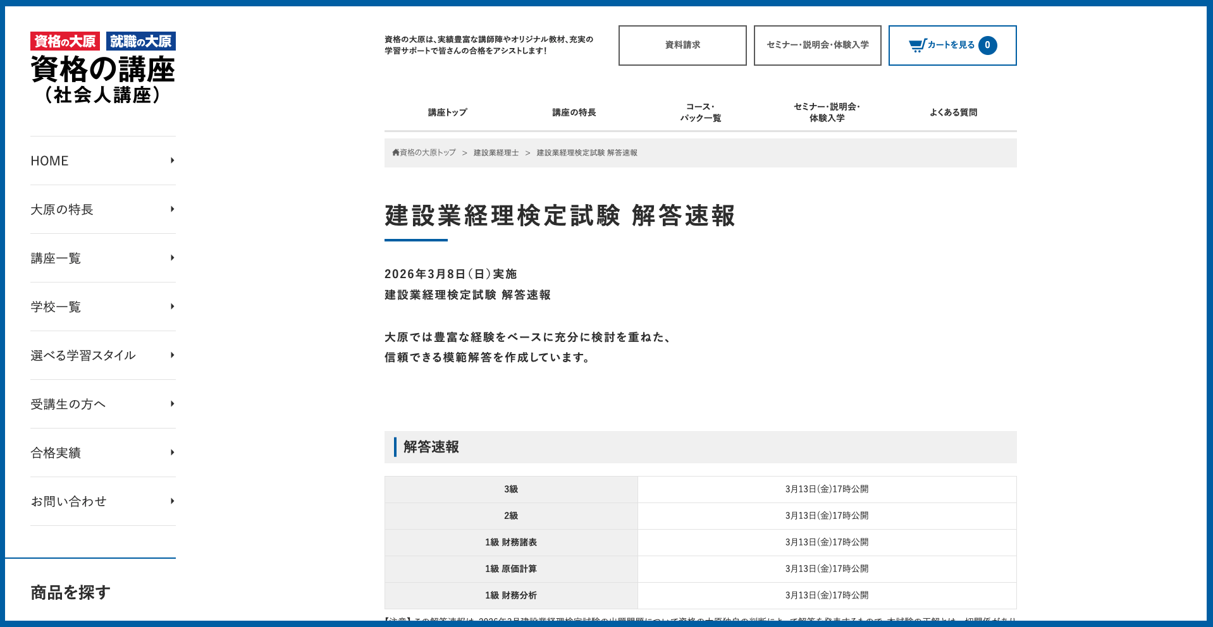Viewport: 1213px width, 627px height.
Task: Select the コース・パック一覧 navigation tab
Action: (700, 113)
